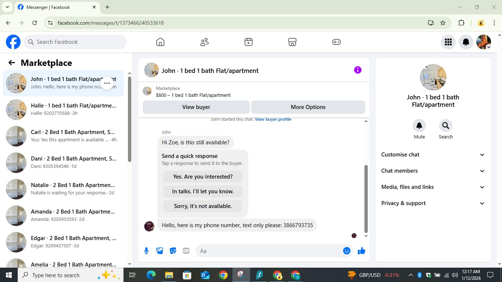
Task: View site information icon in address bar
Action: tap(51, 23)
